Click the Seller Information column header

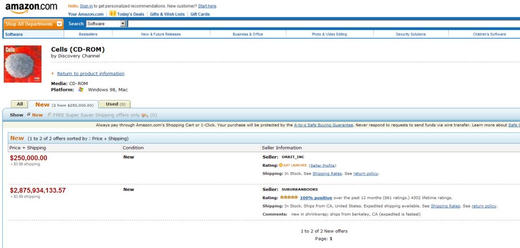(282, 148)
